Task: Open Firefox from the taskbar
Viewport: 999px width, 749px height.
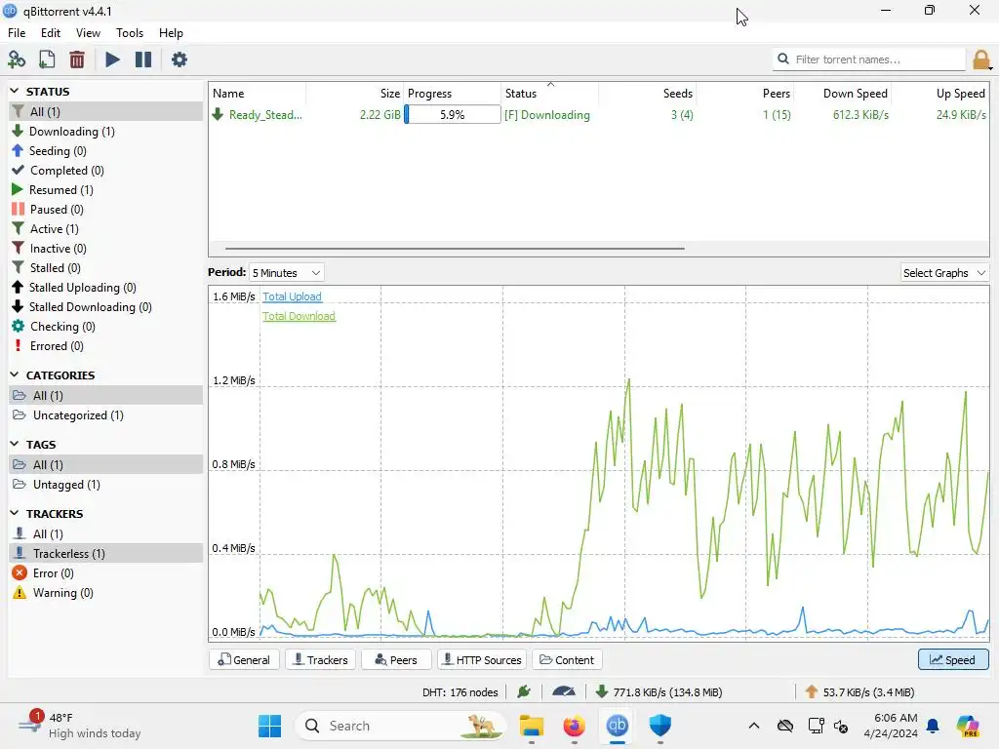Action: pyautogui.click(x=574, y=726)
